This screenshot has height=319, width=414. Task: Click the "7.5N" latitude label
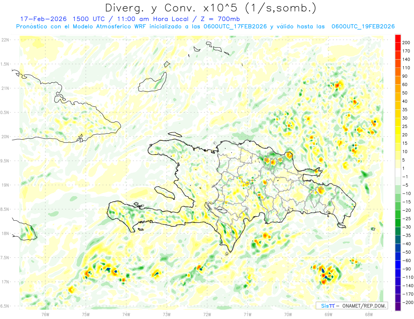tap(5, 258)
